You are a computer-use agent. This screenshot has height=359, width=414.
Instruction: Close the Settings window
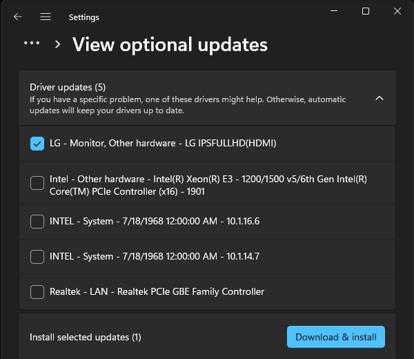(x=397, y=11)
